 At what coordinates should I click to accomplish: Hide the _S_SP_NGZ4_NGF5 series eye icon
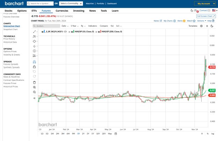click(x=43, y=31)
